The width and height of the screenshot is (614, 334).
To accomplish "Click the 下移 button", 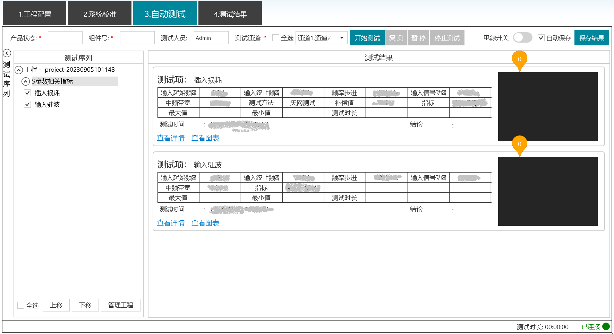I will 85,305.
